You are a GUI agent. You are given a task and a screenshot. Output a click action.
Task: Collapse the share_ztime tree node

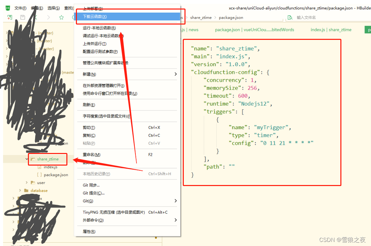27,159
